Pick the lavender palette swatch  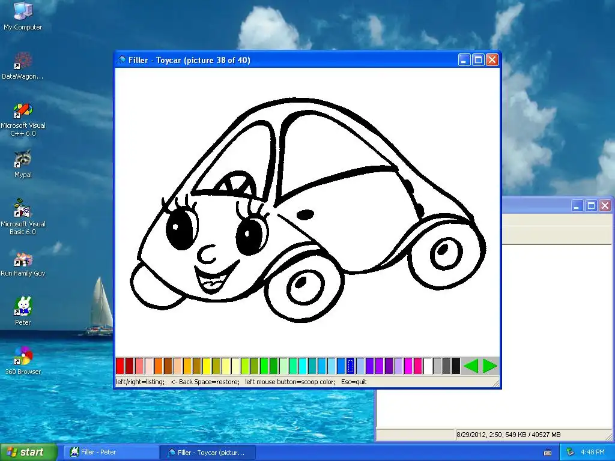399,366
